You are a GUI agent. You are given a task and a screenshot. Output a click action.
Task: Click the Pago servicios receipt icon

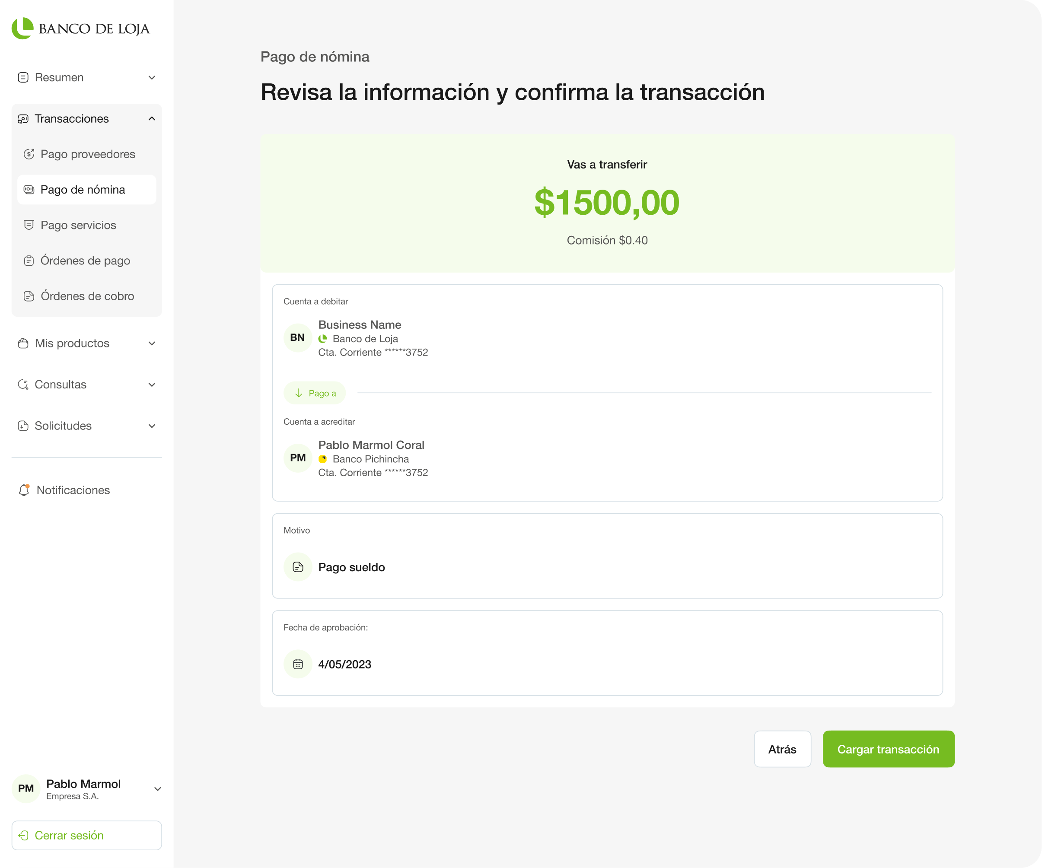[29, 225]
